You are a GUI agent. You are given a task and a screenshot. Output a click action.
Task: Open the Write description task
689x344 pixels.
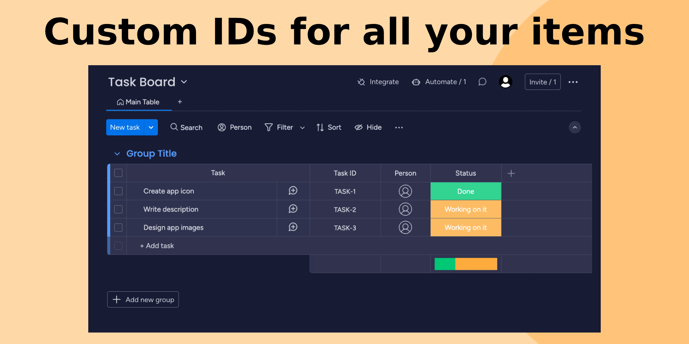[171, 209]
